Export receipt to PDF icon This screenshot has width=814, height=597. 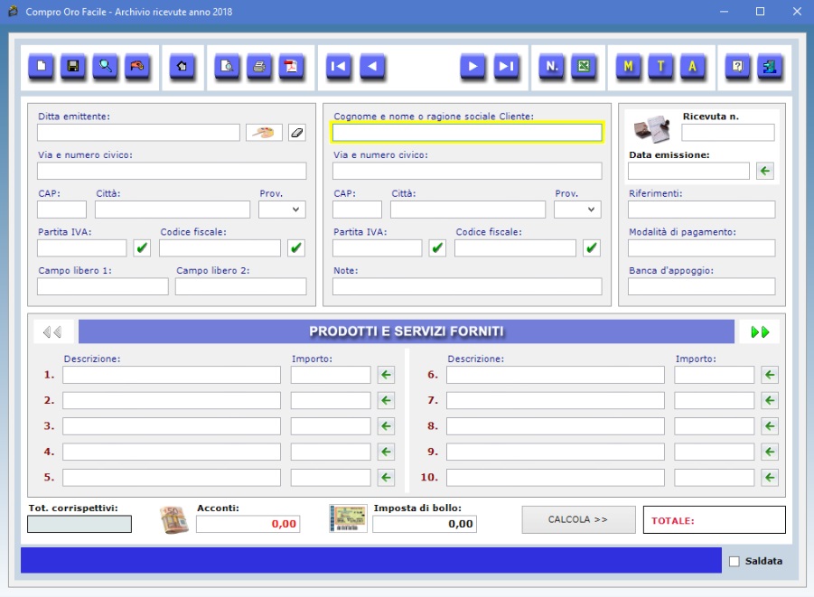coord(291,67)
